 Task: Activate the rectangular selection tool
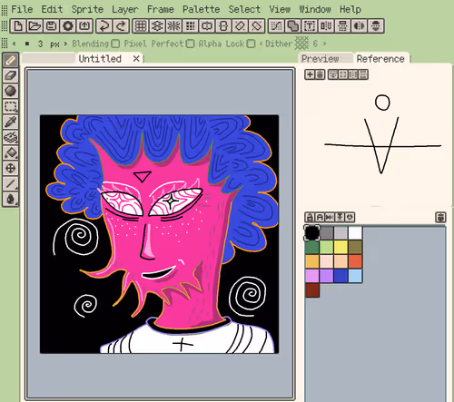pos(10,106)
